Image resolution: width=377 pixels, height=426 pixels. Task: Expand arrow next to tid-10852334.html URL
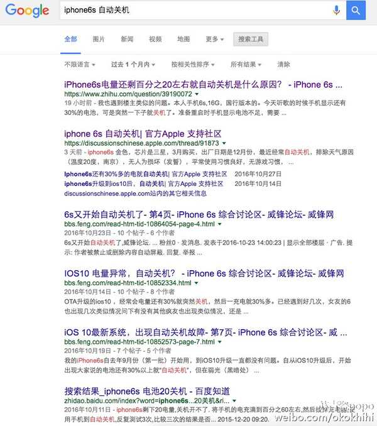pos(197,283)
